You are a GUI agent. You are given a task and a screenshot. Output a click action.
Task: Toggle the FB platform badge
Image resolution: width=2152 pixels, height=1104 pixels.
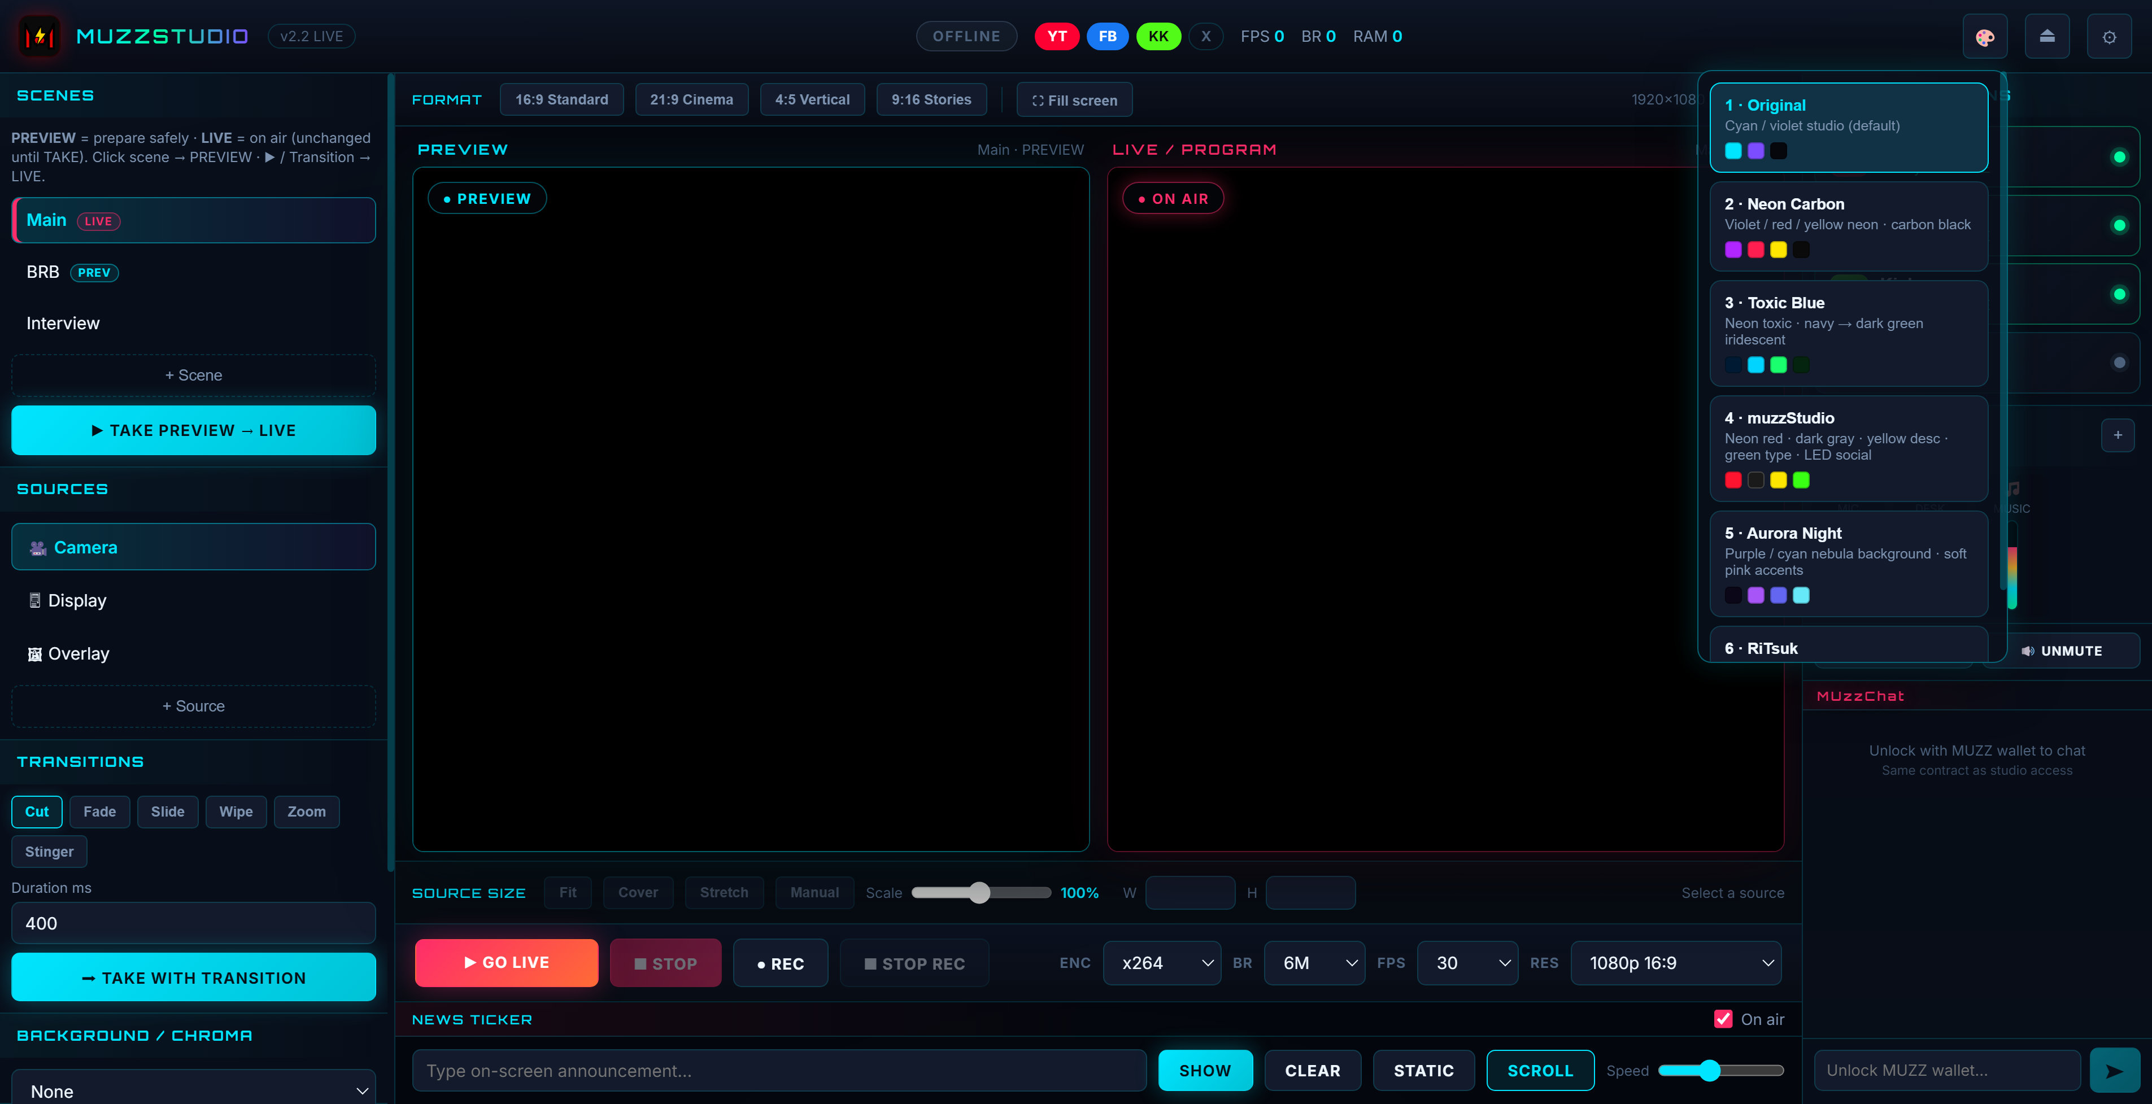(1107, 37)
